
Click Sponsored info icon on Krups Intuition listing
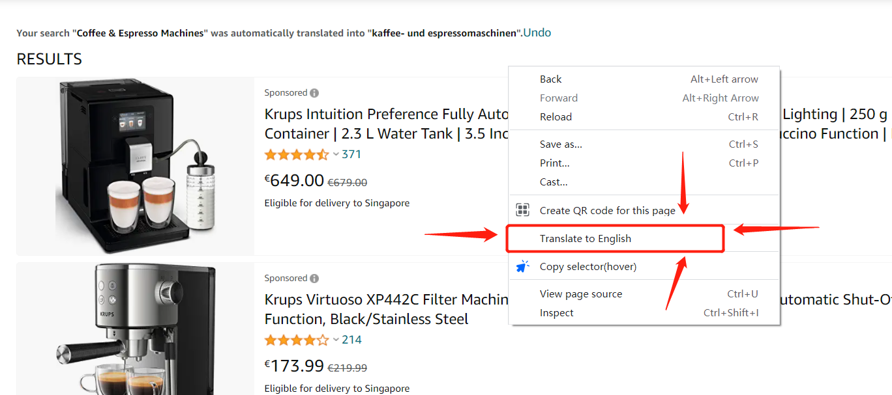click(x=315, y=92)
